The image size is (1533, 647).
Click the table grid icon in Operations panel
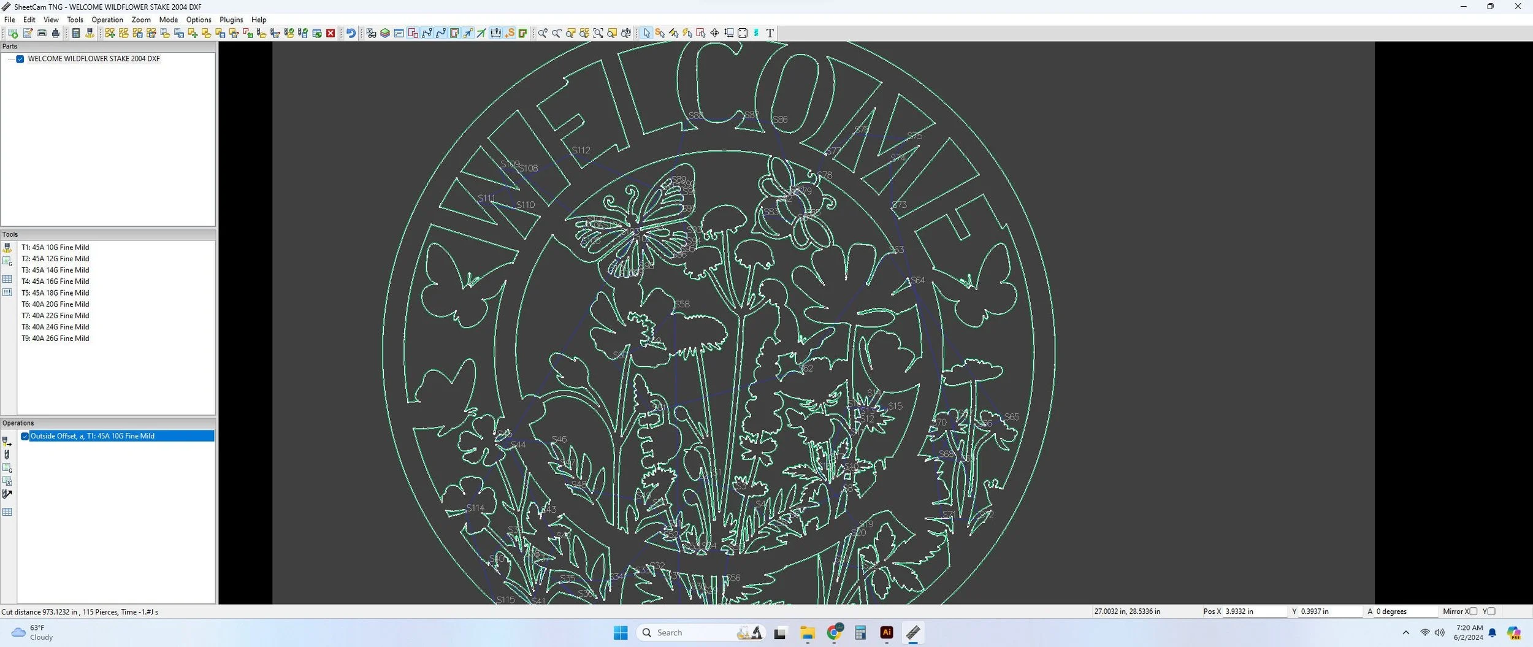[7, 512]
